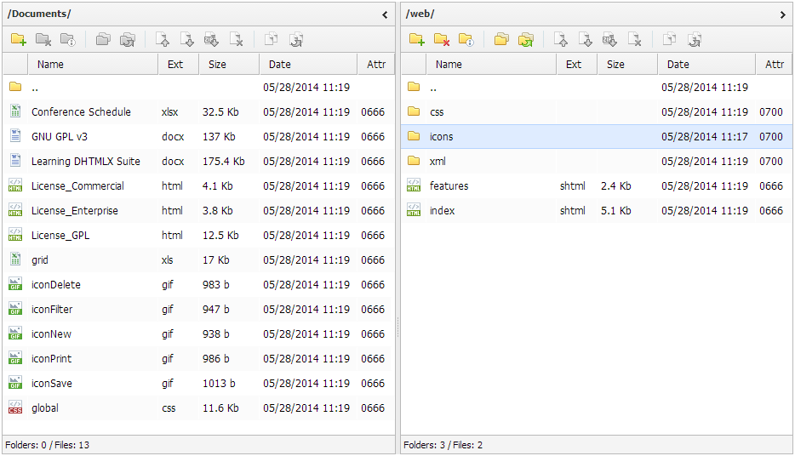The width and height of the screenshot is (795, 456).
Task: Click folder info icon in Documents toolbar
Action: coord(68,39)
